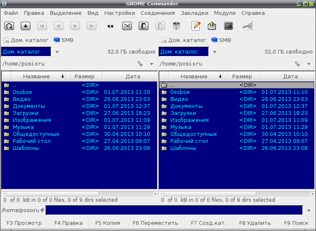This screenshot has height=231, width=316.
Task: Edit file with notepad pencil icon
Action: click(x=196, y=26)
